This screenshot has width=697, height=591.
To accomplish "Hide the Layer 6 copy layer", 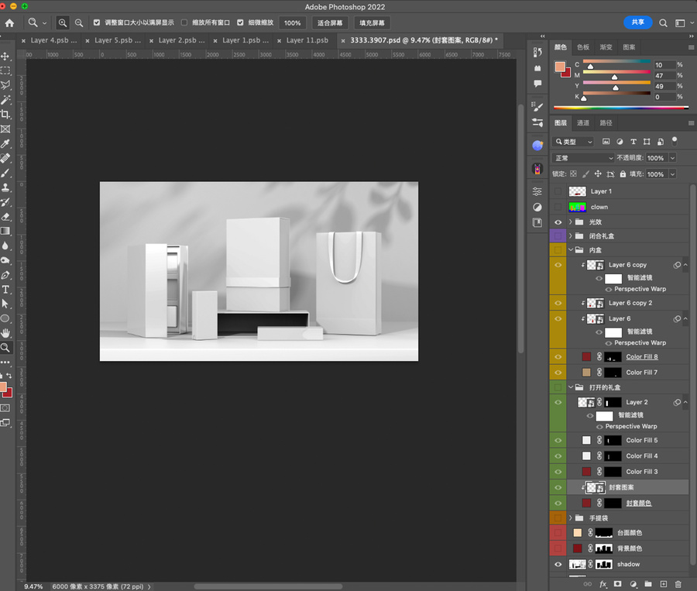I will (x=558, y=265).
